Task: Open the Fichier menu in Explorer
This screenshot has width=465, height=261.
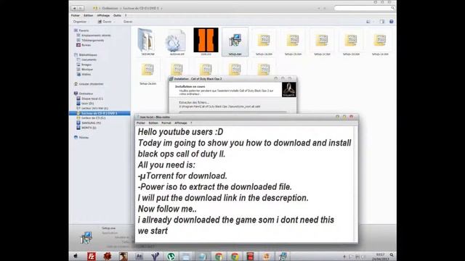Action: 76,15
